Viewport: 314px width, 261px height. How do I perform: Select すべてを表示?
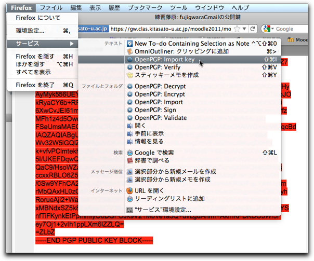pyautogui.click(x=43, y=72)
